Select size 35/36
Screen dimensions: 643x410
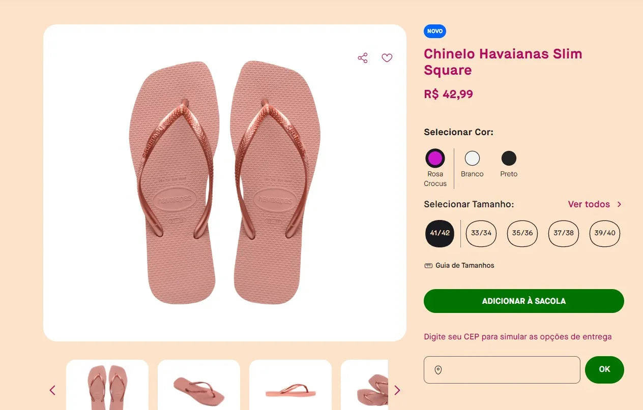pyautogui.click(x=522, y=233)
